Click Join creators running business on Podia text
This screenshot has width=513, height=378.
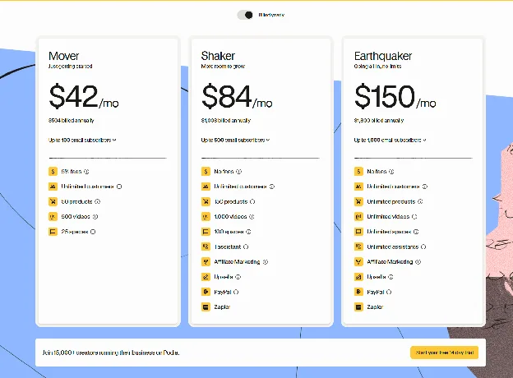click(x=111, y=353)
